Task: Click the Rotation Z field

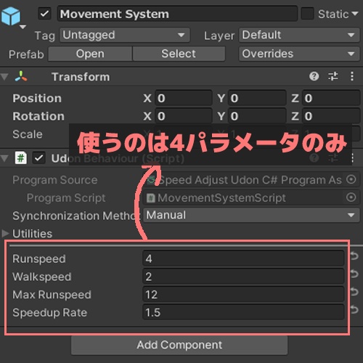Action: pyautogui.click(x=331, y=116)
